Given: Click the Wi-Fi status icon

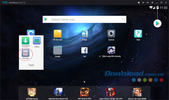Looking at the screenshot, I should coord(151,7).
